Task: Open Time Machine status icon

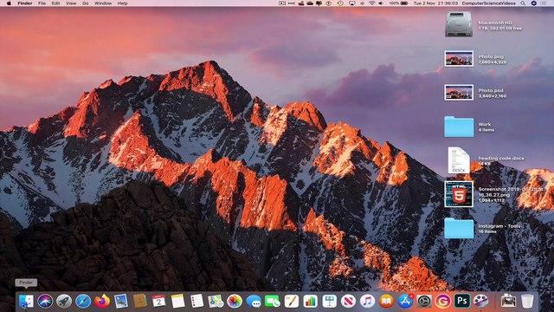Action: [340, 3]
